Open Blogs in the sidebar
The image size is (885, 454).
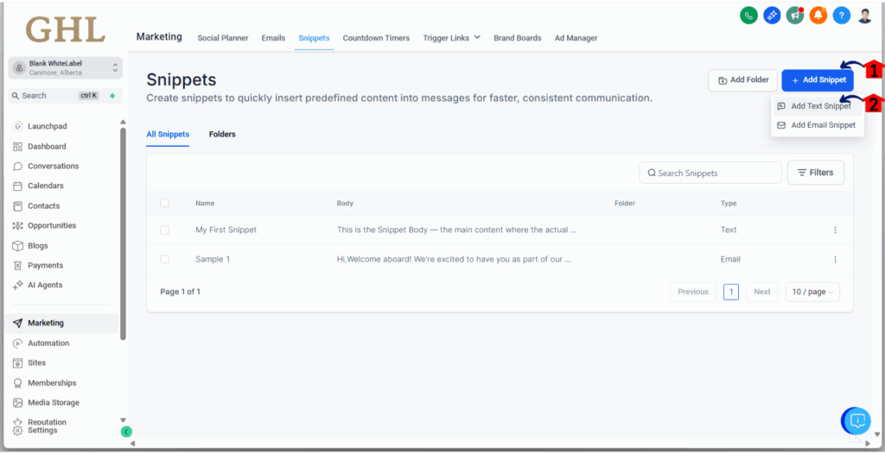[x=38, y=246]
